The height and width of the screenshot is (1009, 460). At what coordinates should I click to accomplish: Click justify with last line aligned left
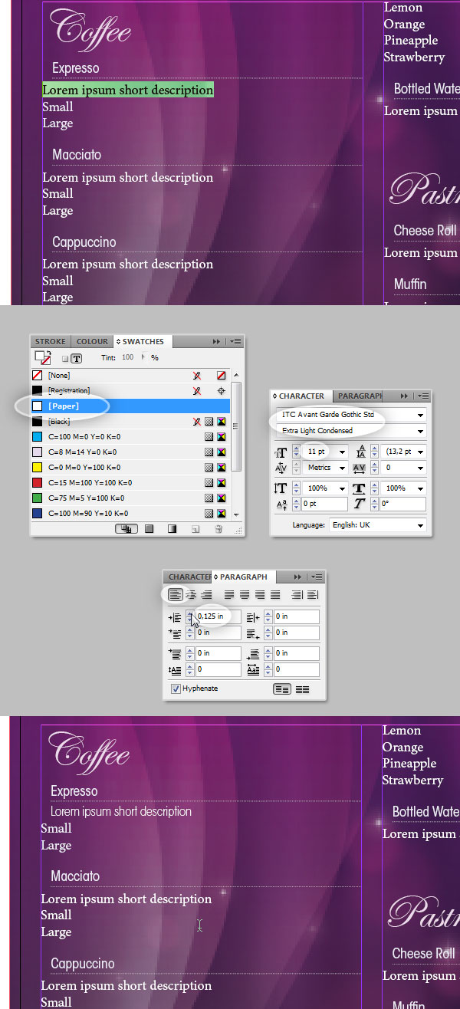(x=229, y=594)
